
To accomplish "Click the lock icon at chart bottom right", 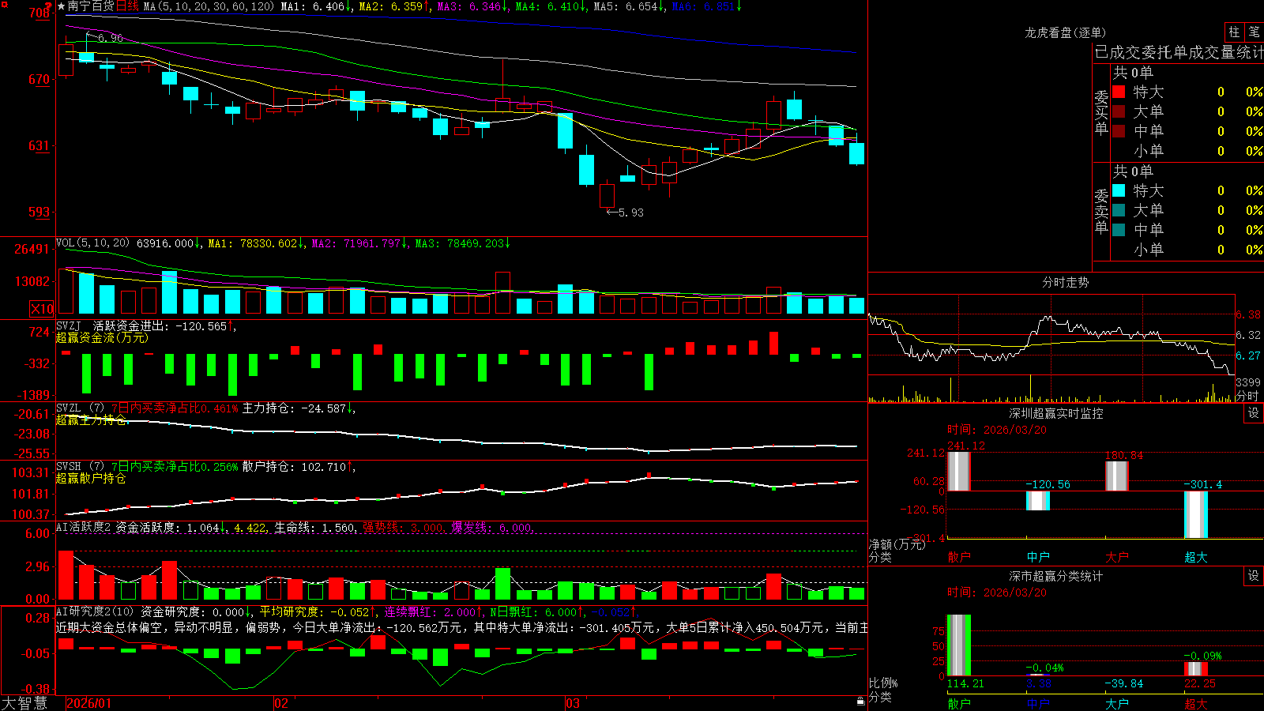I will [x=861, y=702].
